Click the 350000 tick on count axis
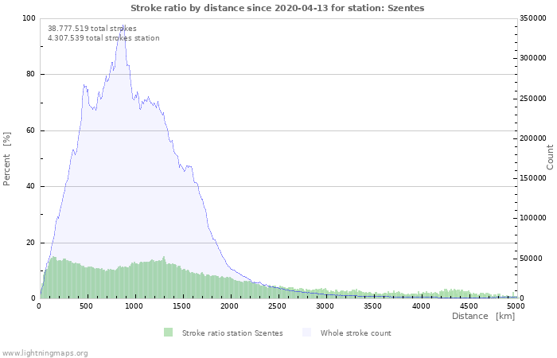Image resolution: width=557 pixels, height=358 pixels. [x=534, y=18]
